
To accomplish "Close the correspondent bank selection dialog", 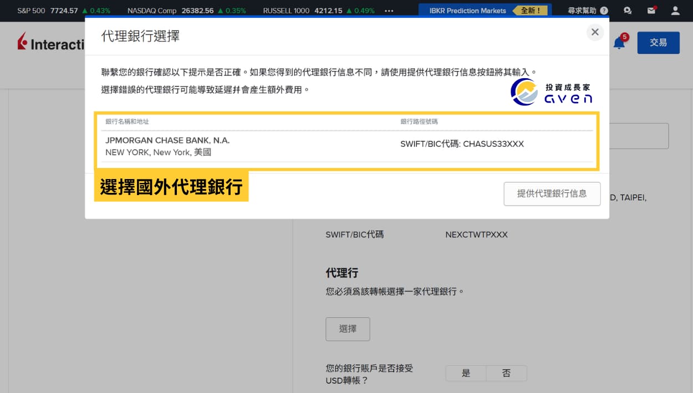I will point(595,32).
